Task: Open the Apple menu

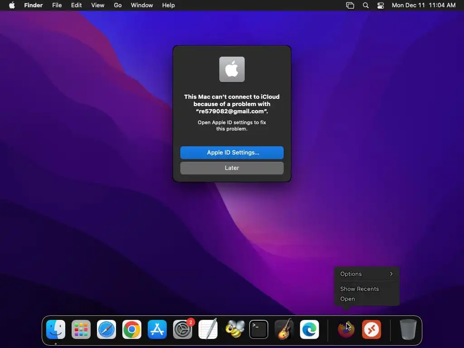Action: pyautogui.click(x=12, y=5)
